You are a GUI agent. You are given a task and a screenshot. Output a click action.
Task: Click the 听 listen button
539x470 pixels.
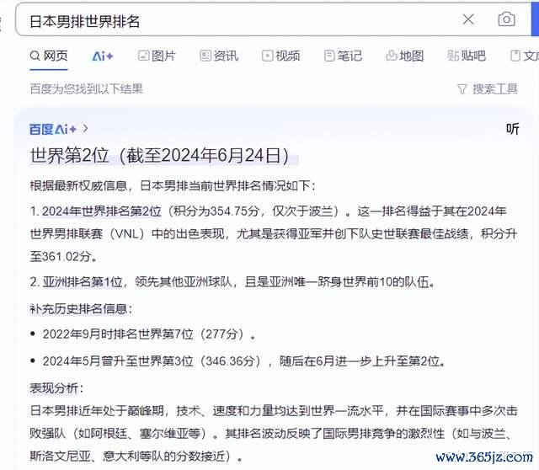pos(512,129)
